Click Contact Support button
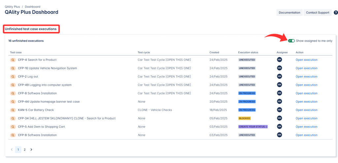338x163 pixels. [318, 13]
